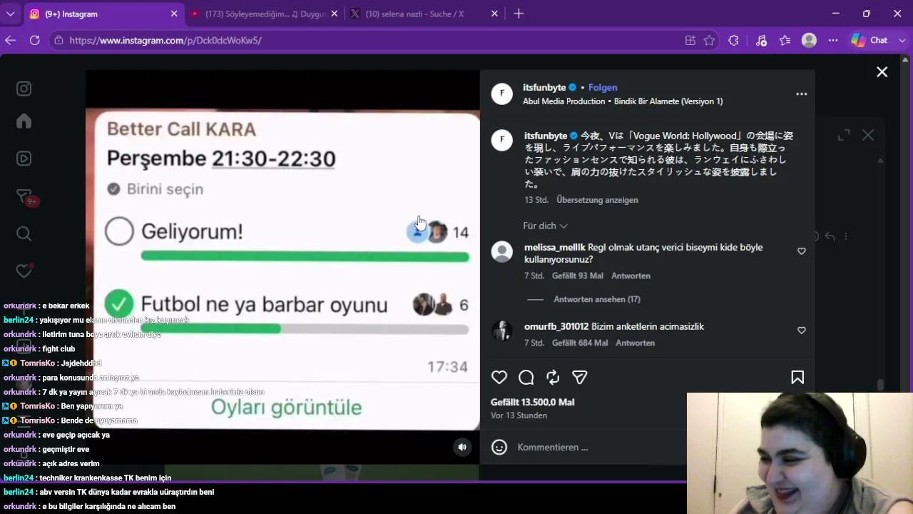This screenshot has height=514, width=913.
Task: Reply to melissa_melllk's comment
Action: click(x=631, y=276)
